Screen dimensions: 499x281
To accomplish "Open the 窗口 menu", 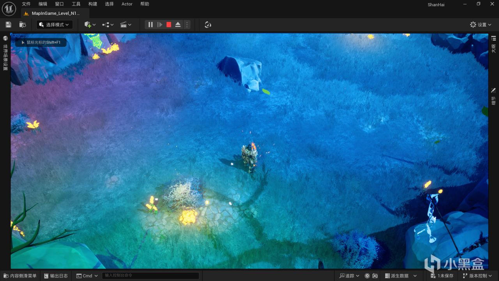I will [x=59, y=4].
